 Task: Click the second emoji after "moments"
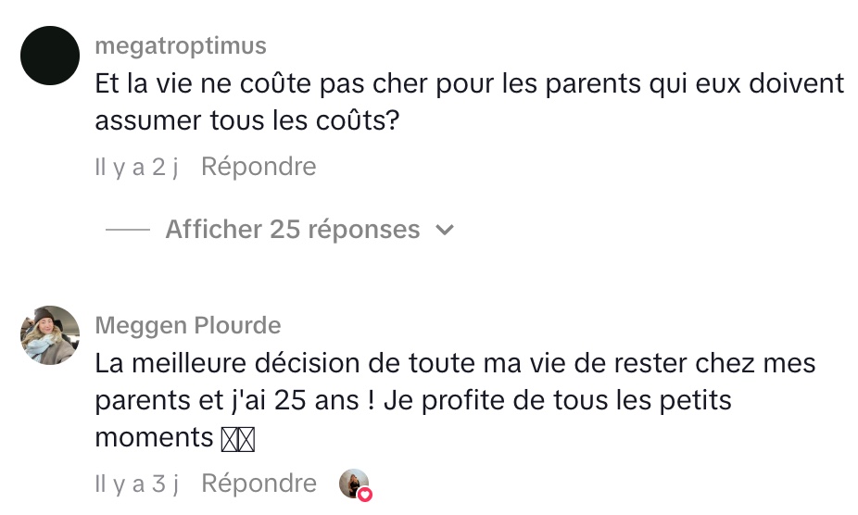tap(246, 439)
